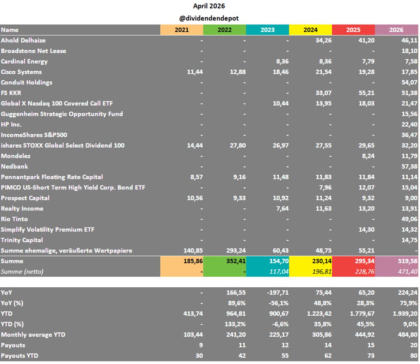Screen dimensions: 420x364
Task: Click the YTD 2026 value 1.939,20
Action: 405,313
